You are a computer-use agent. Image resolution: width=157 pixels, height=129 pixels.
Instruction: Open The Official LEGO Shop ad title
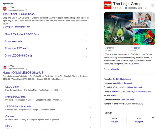19,14
